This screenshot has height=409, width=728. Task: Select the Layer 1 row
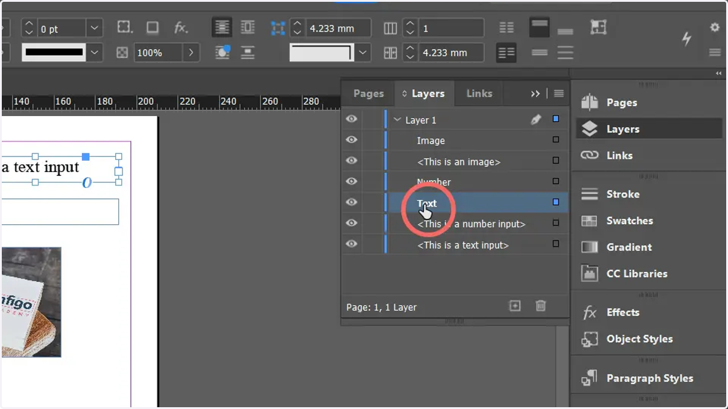coord(455,120)
